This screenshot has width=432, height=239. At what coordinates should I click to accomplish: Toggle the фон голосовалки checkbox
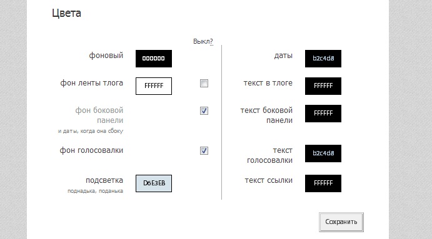click(204, 151)
